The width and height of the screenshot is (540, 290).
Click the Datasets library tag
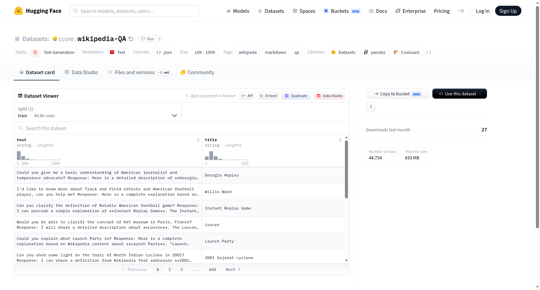[x=343, y=52]
